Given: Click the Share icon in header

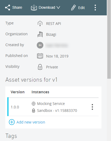Looking at the screenshot, I should tap(7, 7).
